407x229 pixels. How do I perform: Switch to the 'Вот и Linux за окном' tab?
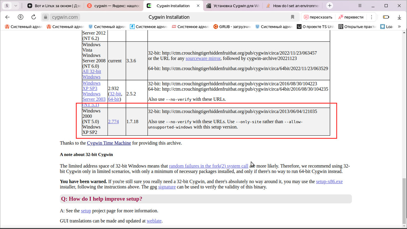(x=54, y=6)
